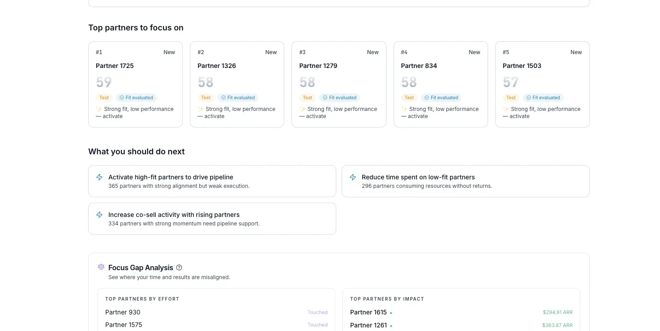Image resolution: width=660 pixels, height=331 pixels.
Task: Click Test badge on Partner 834 card
Action: (409, 98)
